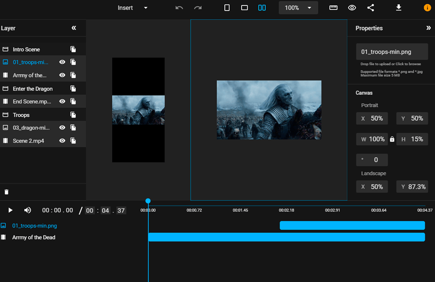Image resolution: width=435 pixels, height=282 pixels.
Task: Toggle visibility of 01_troops-mi... layer
Action: (x=62, y=62)
